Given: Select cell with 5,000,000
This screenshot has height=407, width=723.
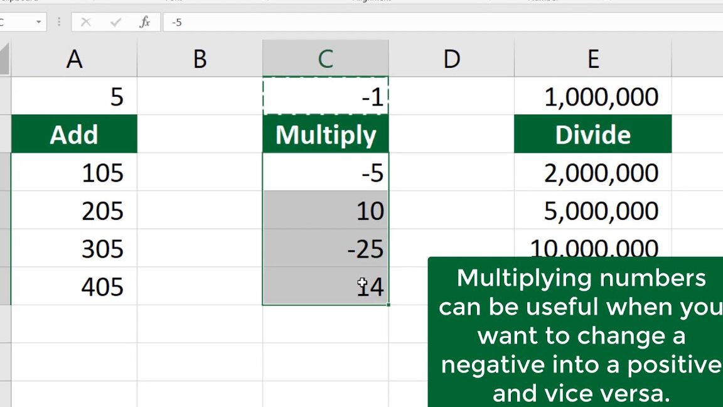Looking at the screenshot, I should 593,210.
